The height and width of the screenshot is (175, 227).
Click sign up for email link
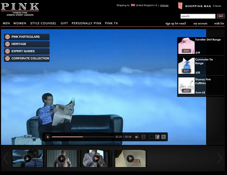click(x=176, y=24)
